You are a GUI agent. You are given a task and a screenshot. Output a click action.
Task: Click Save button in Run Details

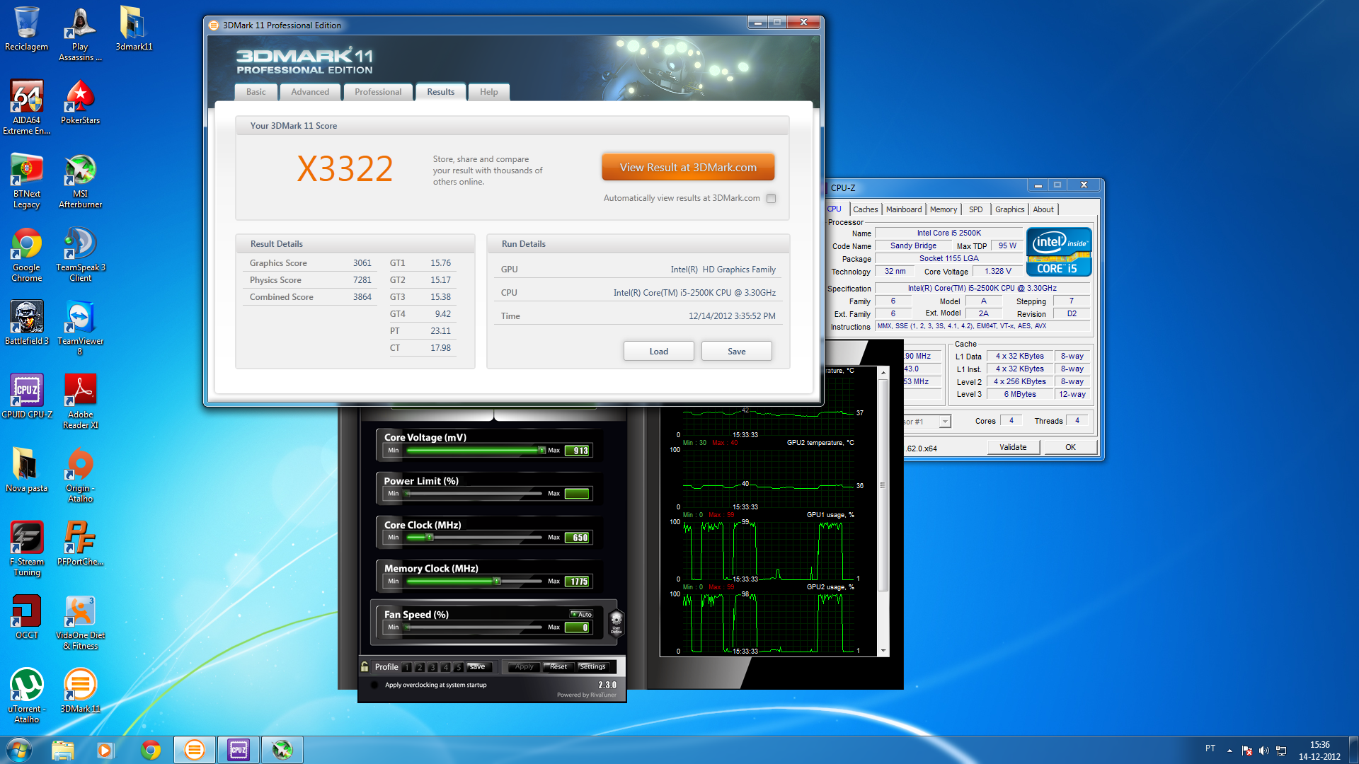tap(736, 352)
